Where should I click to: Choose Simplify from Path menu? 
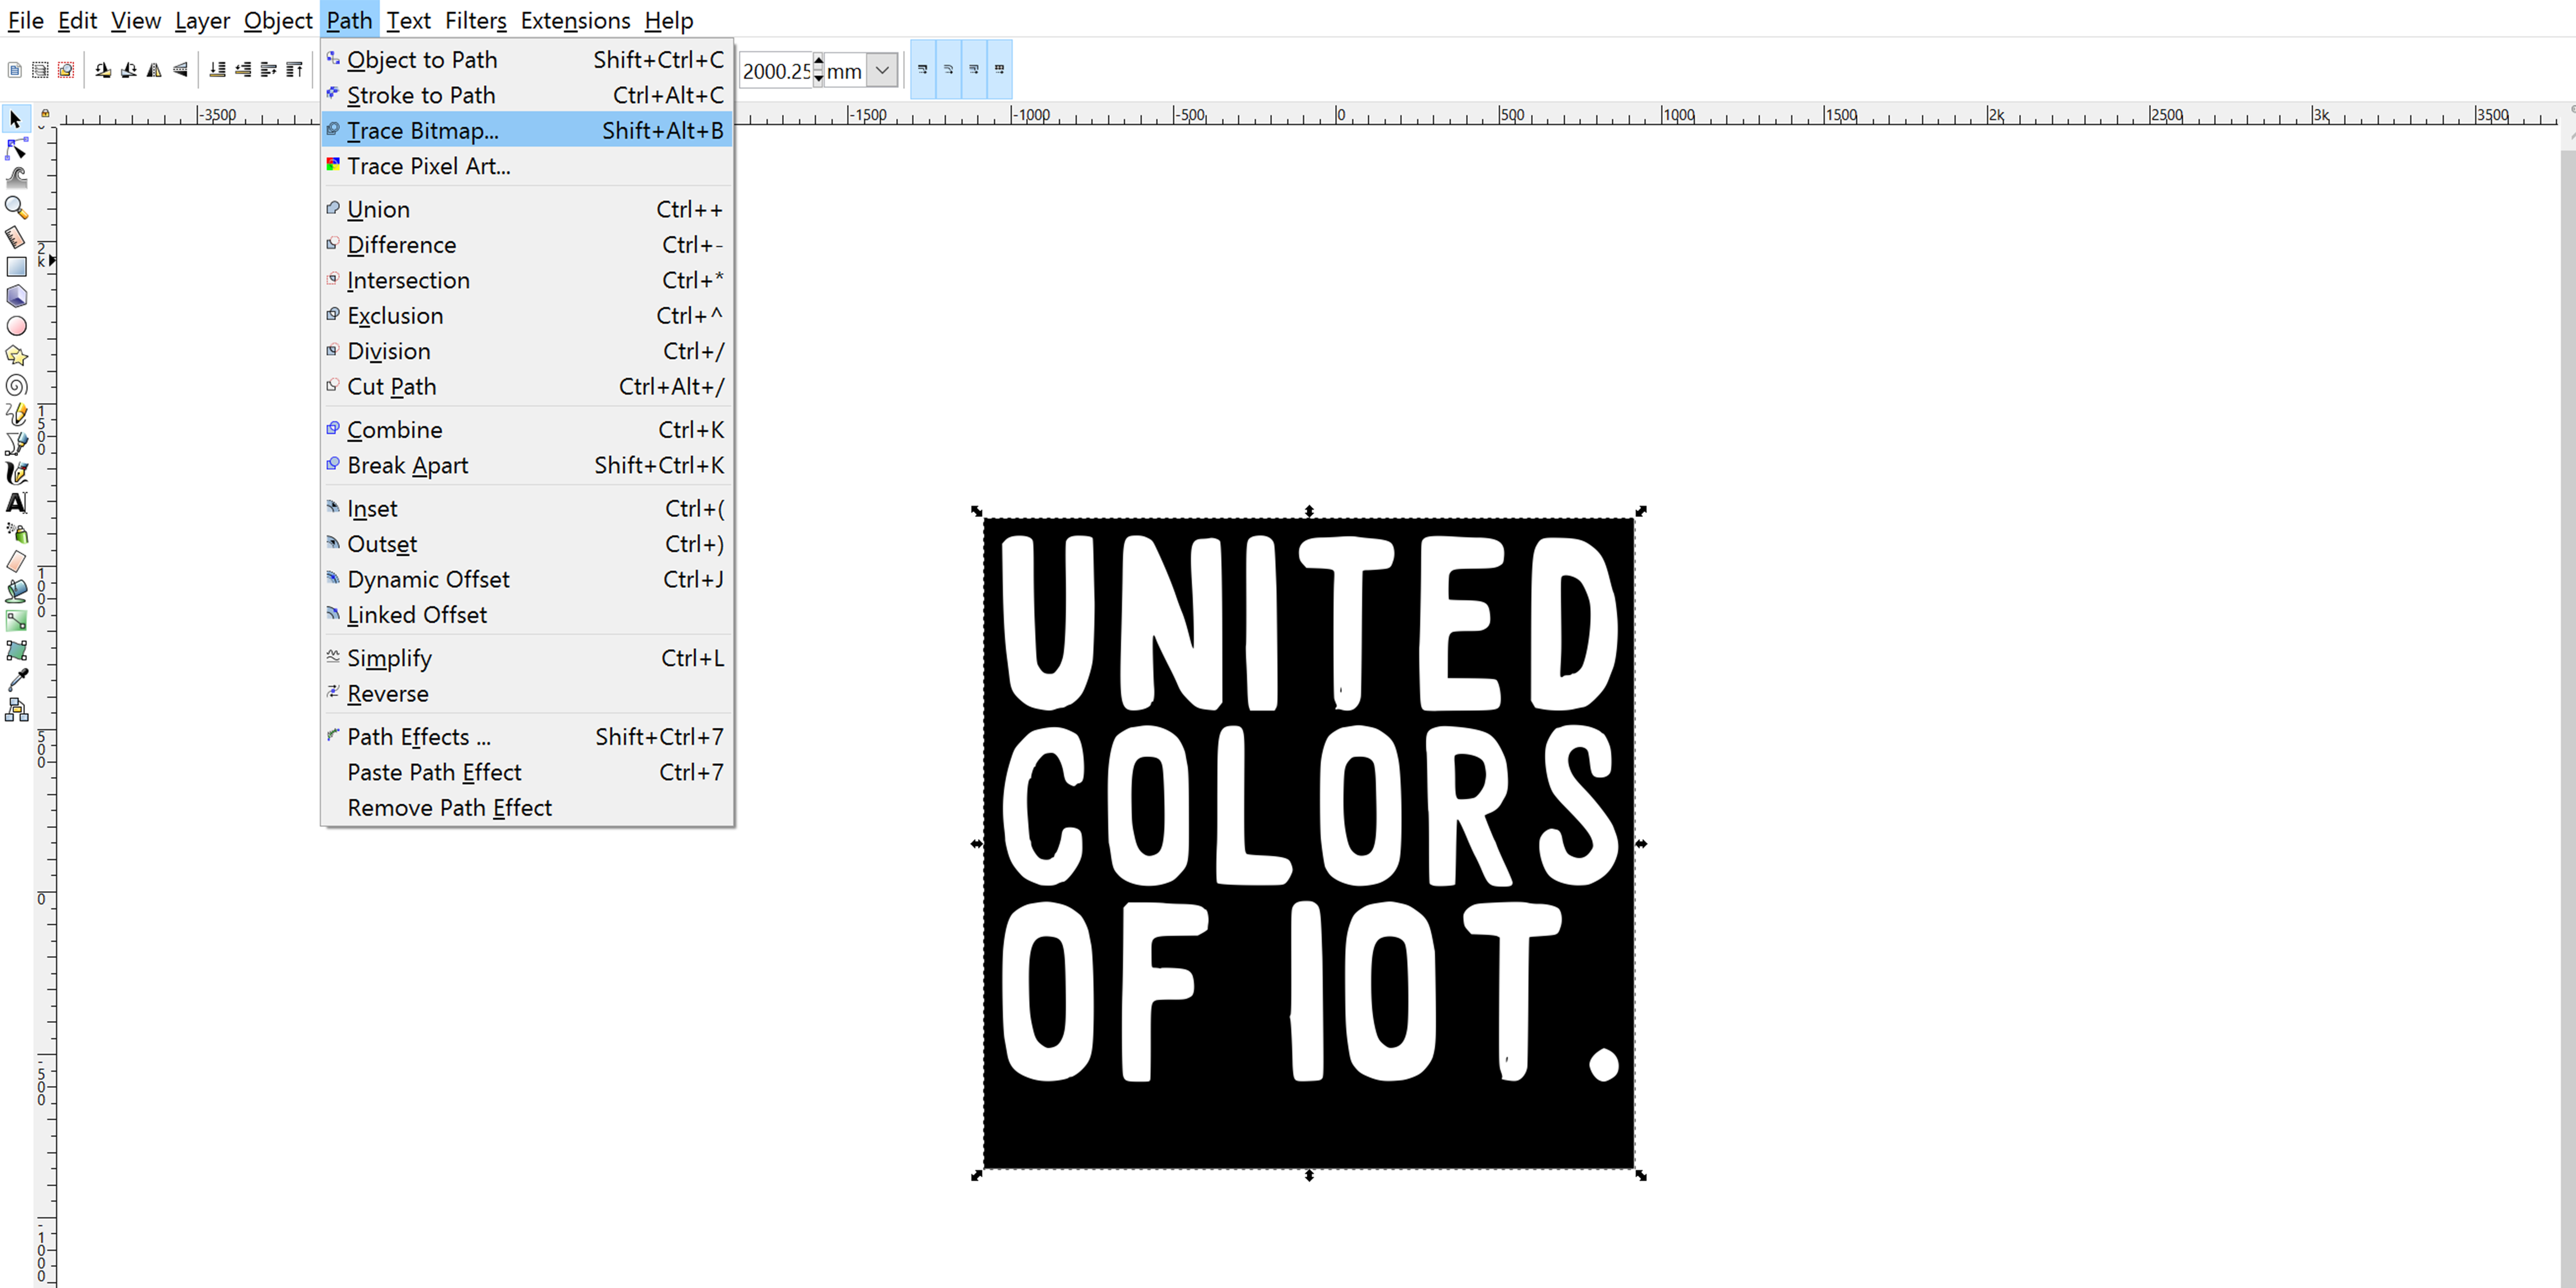pyautogui.click(x=527, y=658)
